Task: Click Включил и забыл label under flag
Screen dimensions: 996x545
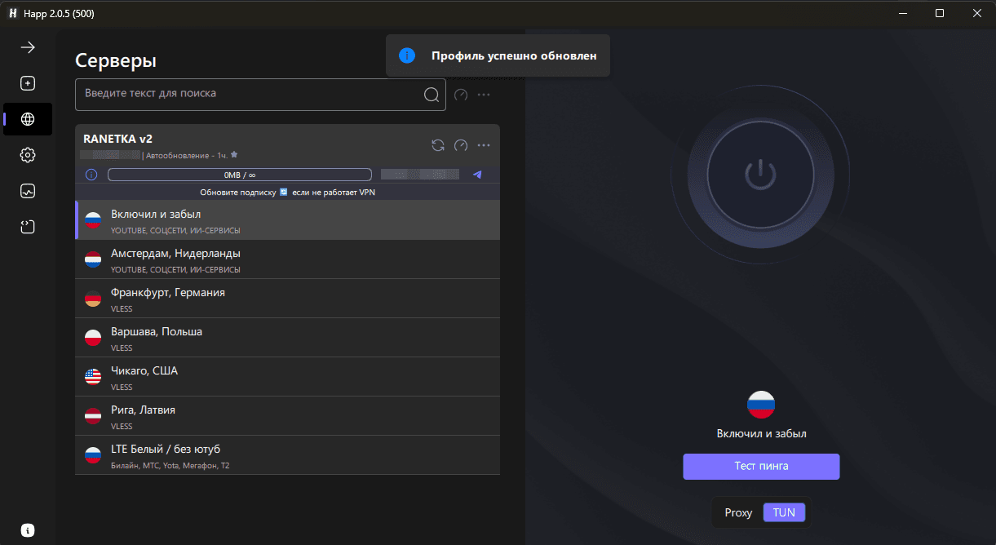Action: (x=761, y=434)
